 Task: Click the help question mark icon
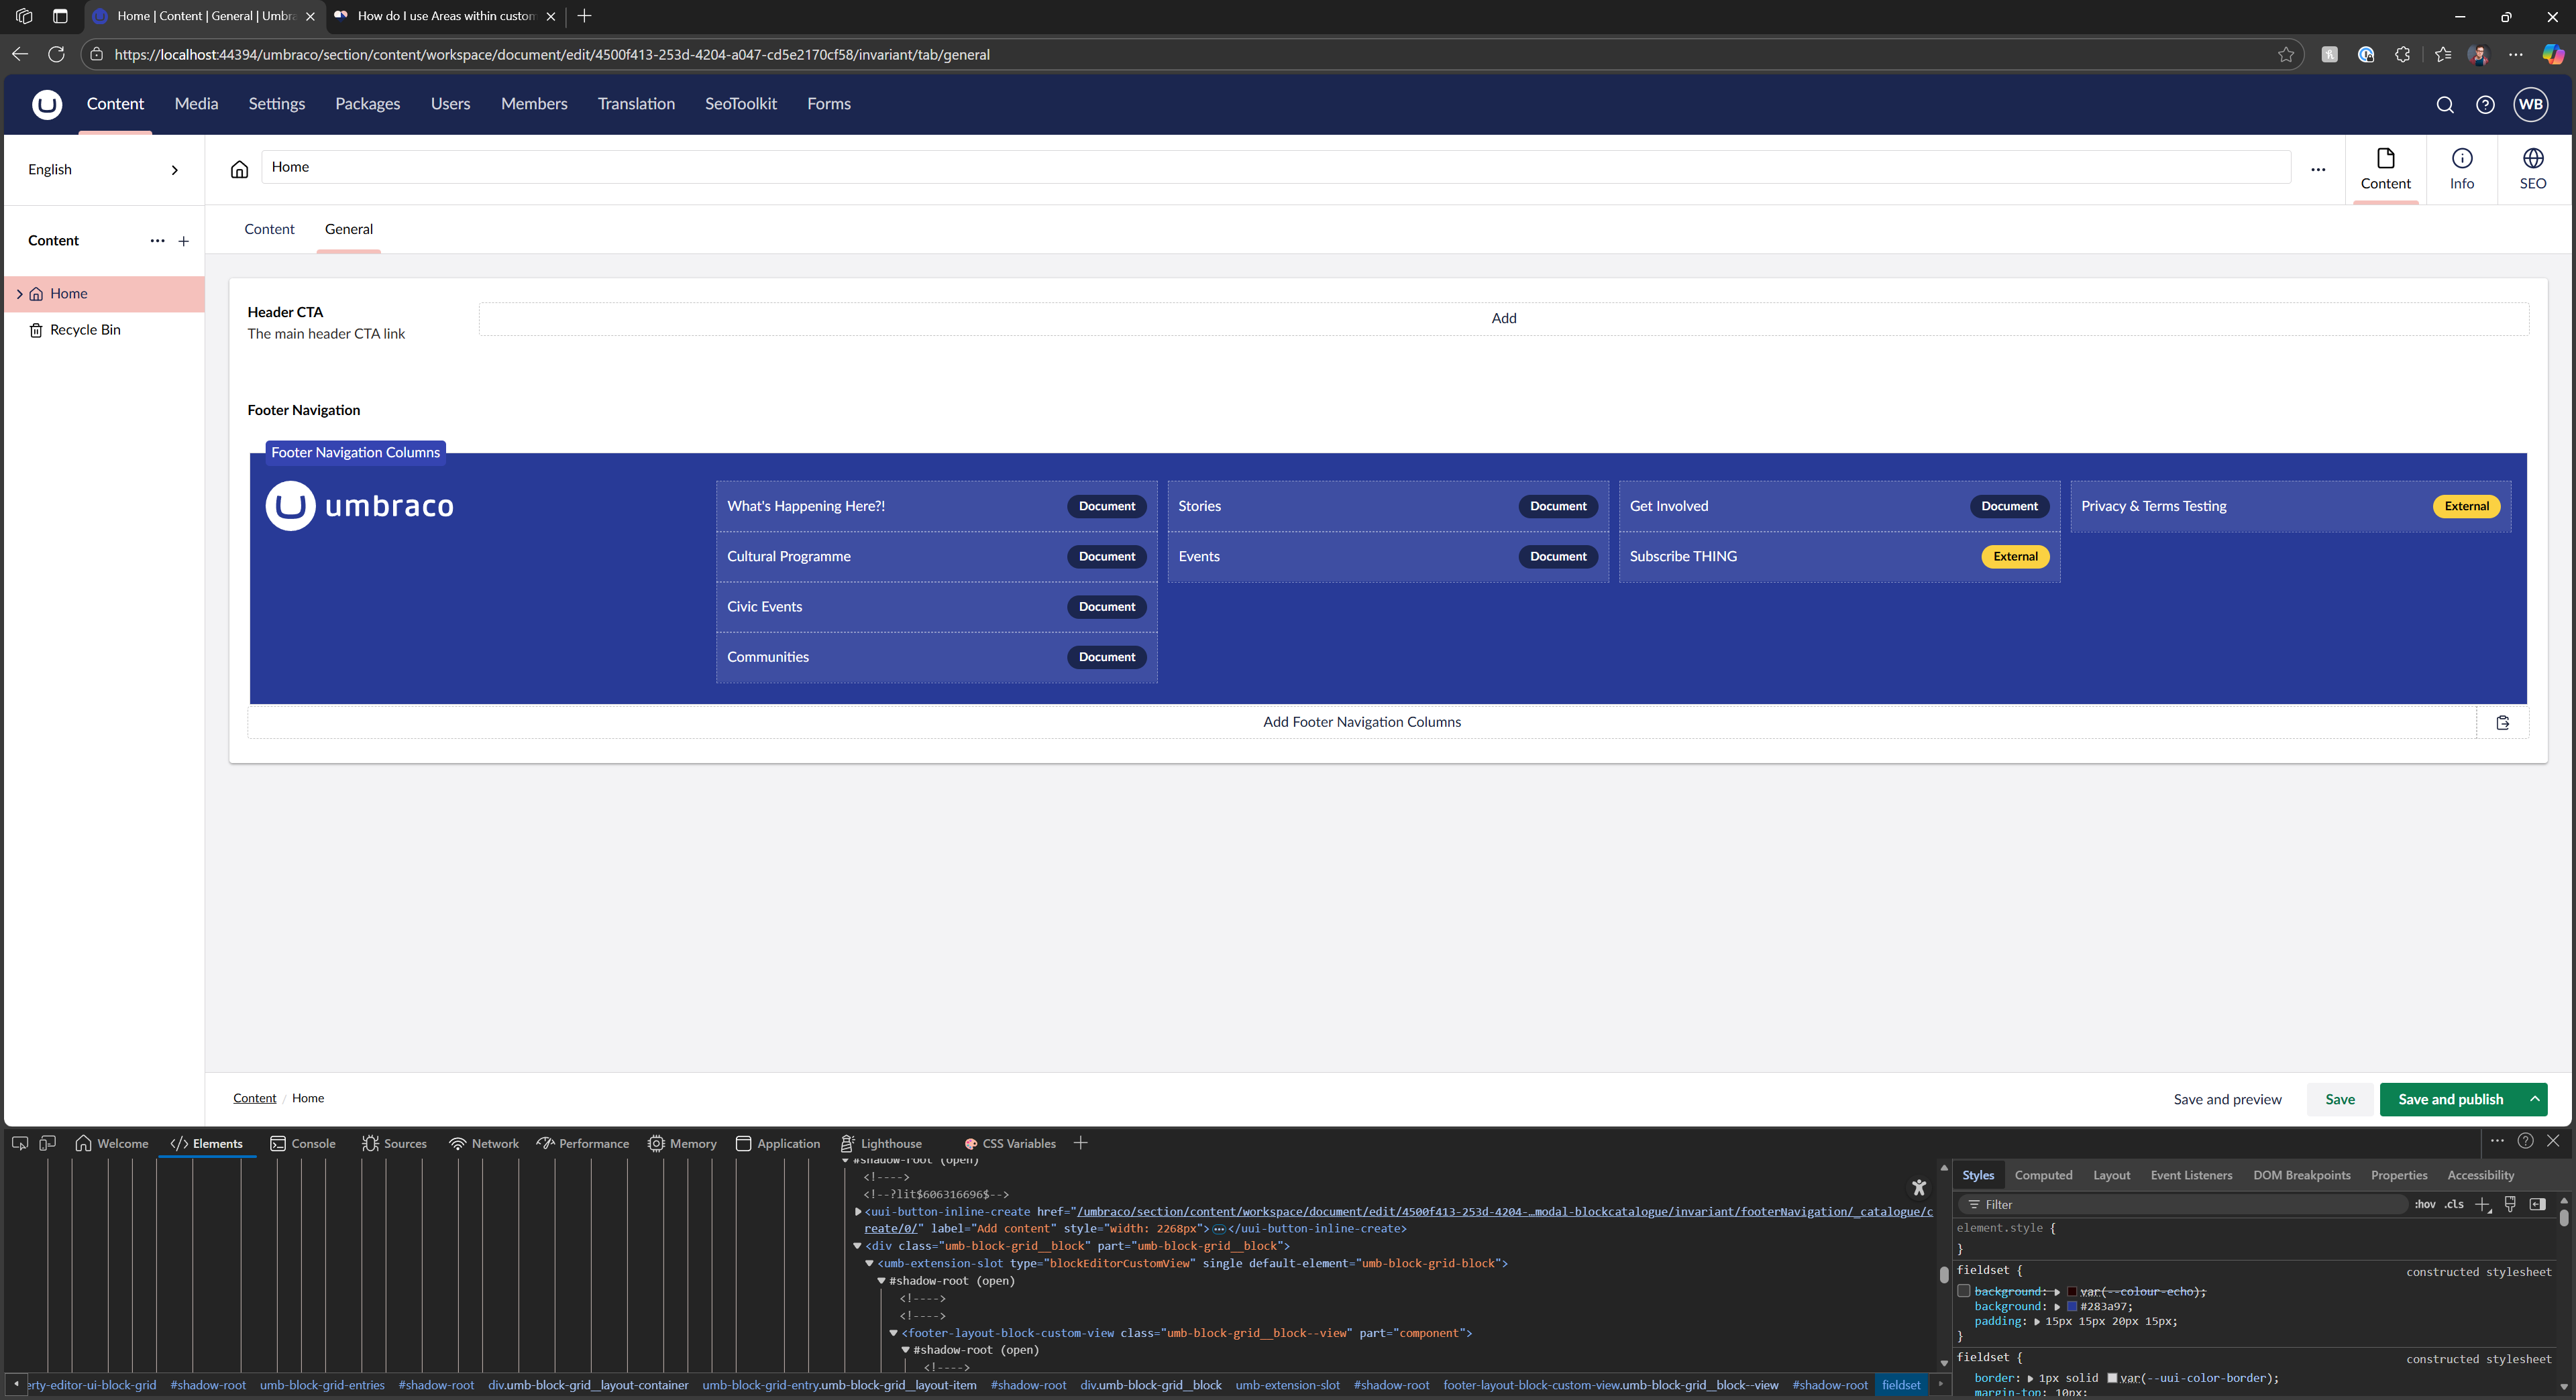tap(2485, 105)
